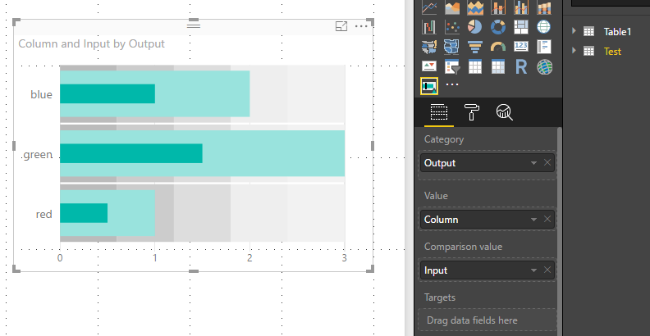Click the axis label 2
The width and height of the screenshot is (650, 336).
249,258
